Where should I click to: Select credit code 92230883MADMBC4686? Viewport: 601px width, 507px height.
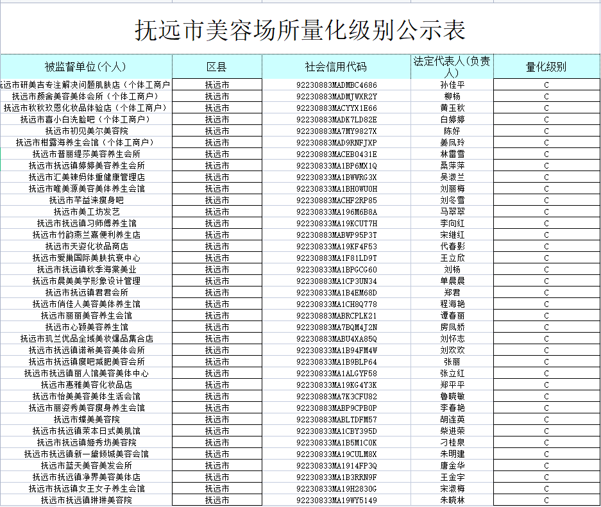point(337,85)
